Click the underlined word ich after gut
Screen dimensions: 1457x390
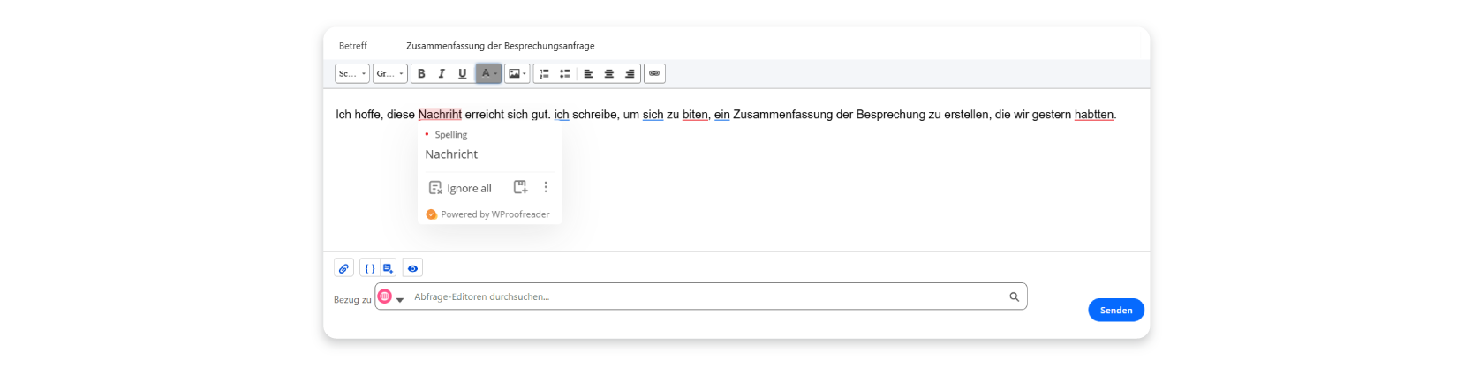(562, 115)
